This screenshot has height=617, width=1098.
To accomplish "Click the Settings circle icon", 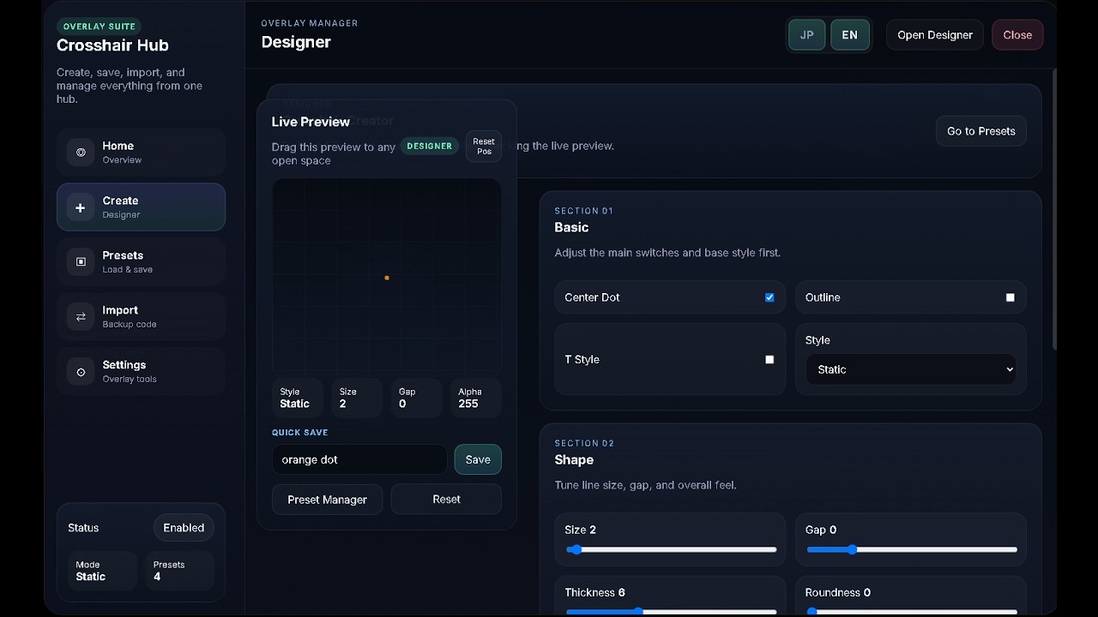I will pos(81,372).
